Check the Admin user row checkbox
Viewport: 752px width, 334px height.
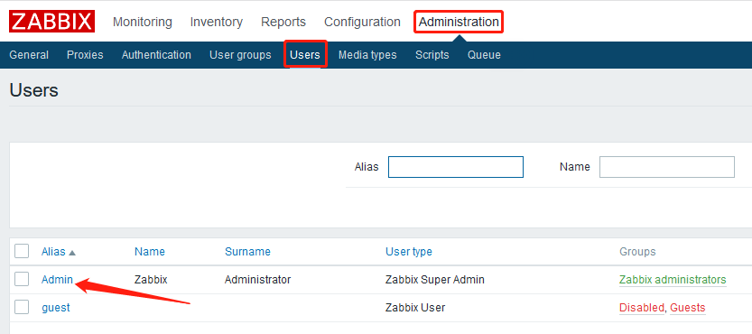(22, 279)
